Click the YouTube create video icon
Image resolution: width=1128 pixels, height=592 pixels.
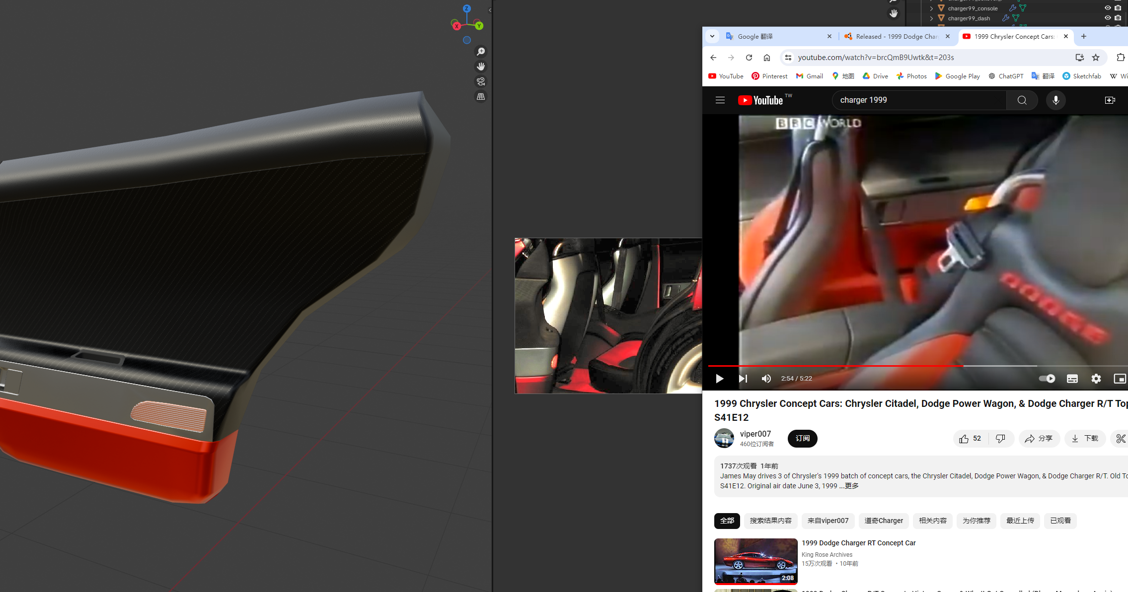tap(1110, 100)
